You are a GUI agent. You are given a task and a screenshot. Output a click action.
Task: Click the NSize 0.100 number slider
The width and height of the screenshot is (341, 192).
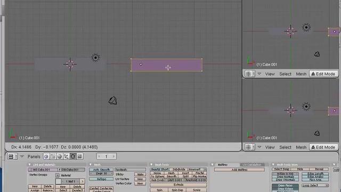[285, 174]
